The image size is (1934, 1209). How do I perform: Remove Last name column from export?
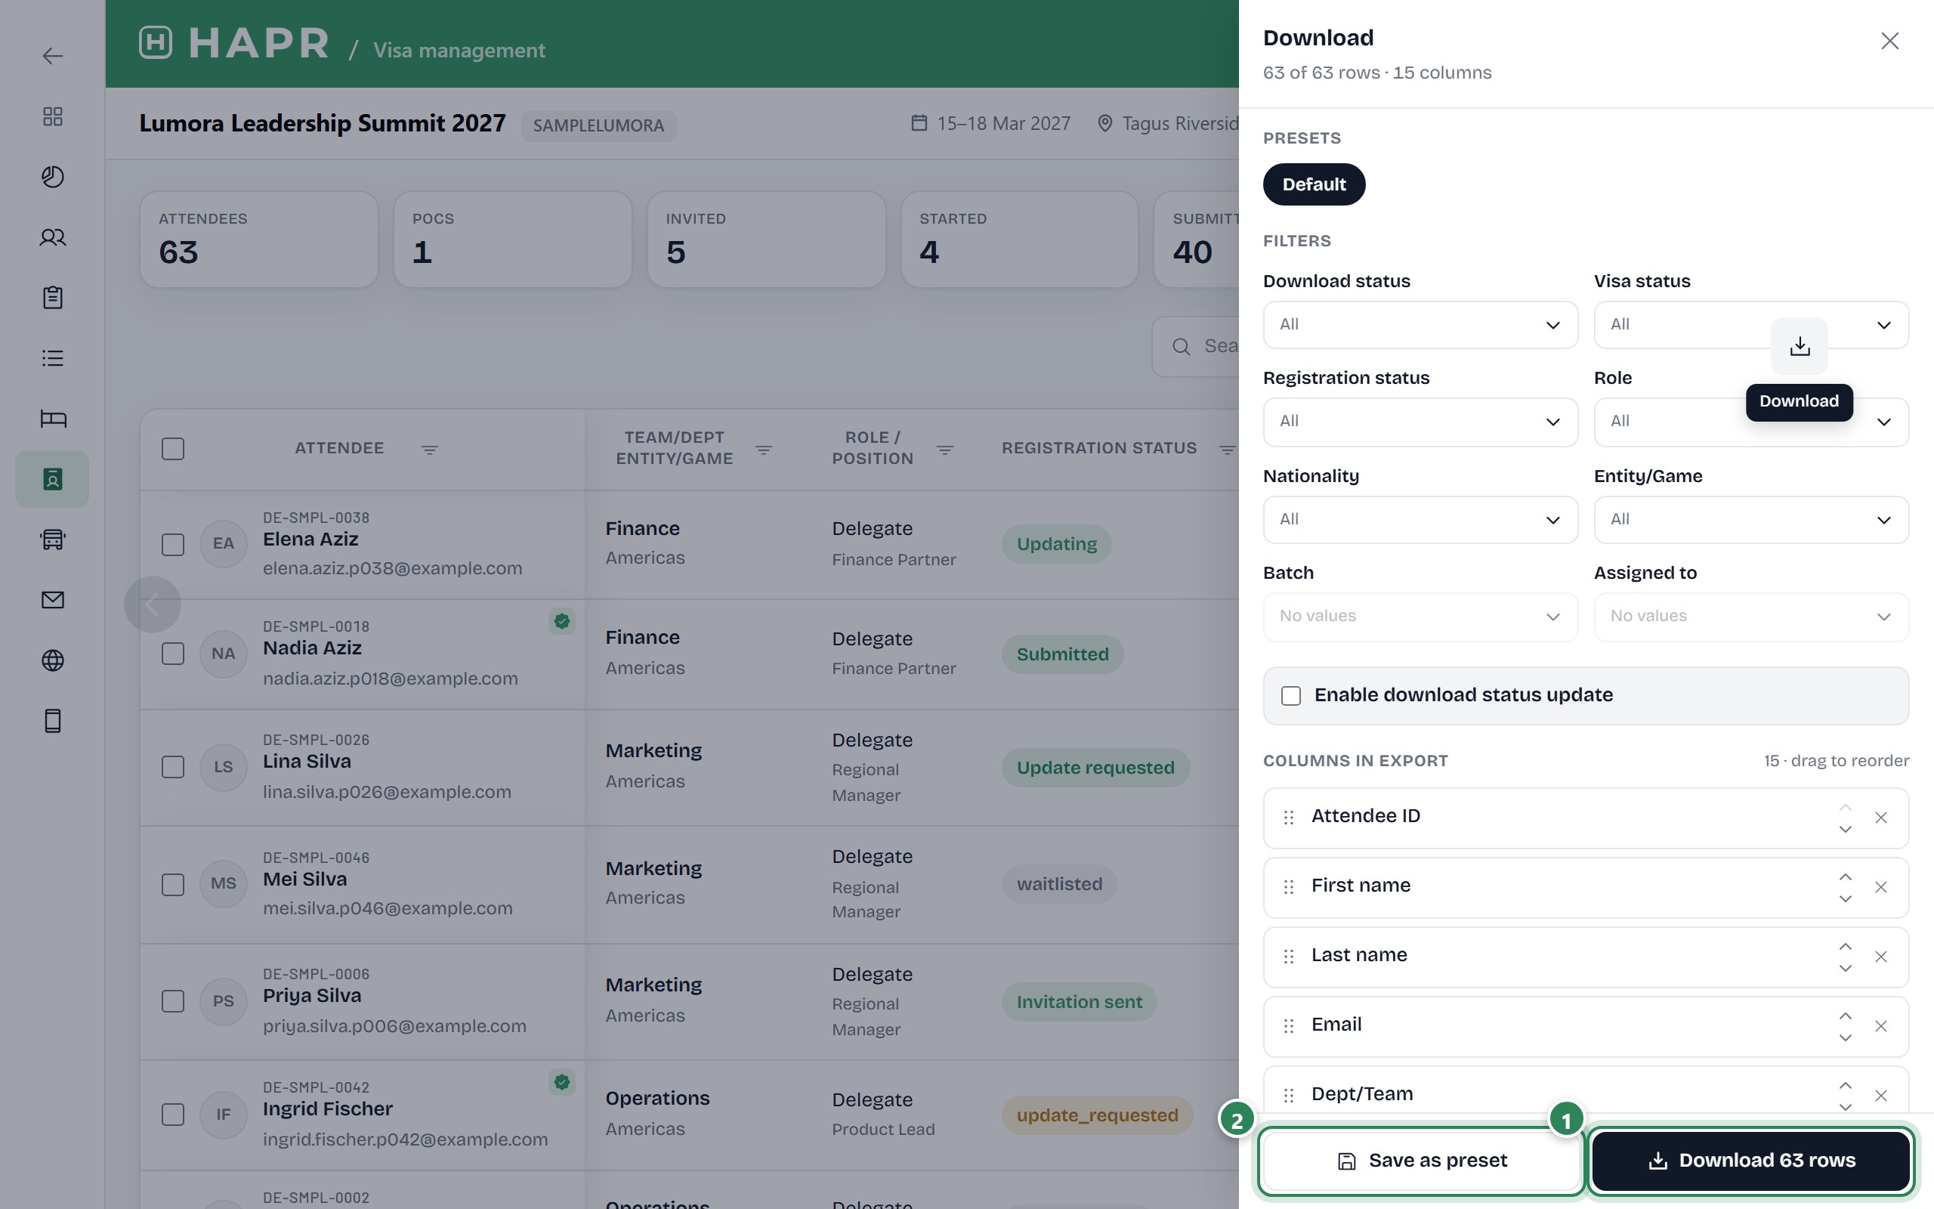coord(1880,957)
